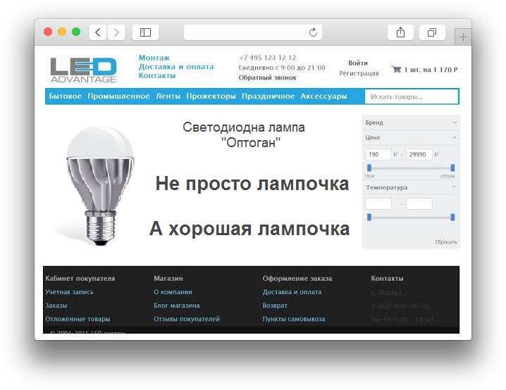The image size is (506, 390).
Task: Click the Оформление заказа footer heading
Action: (x=297, y=279)
